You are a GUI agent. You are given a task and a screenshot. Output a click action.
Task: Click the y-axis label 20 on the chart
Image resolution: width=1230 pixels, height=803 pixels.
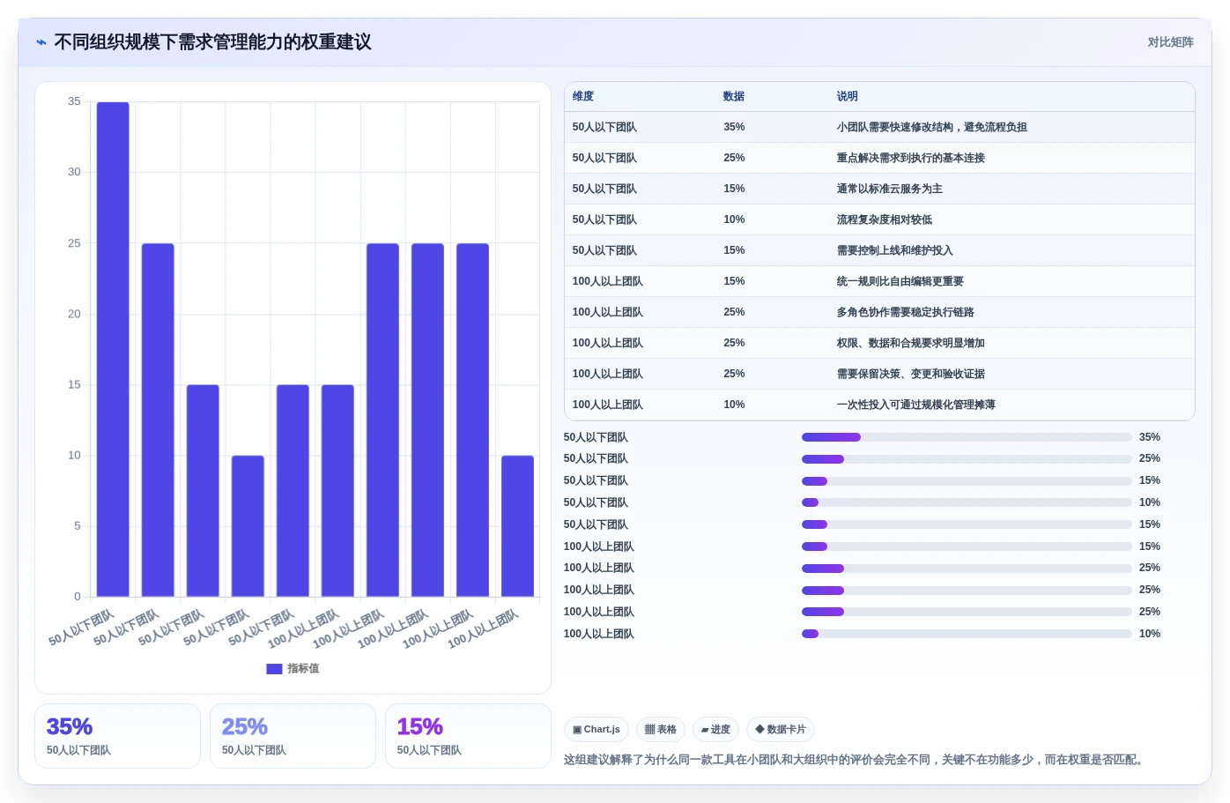(x=74, y=314)
